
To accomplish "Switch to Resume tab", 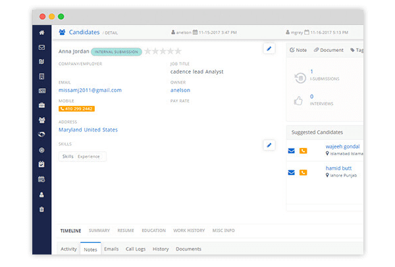I will click(126, 231).
